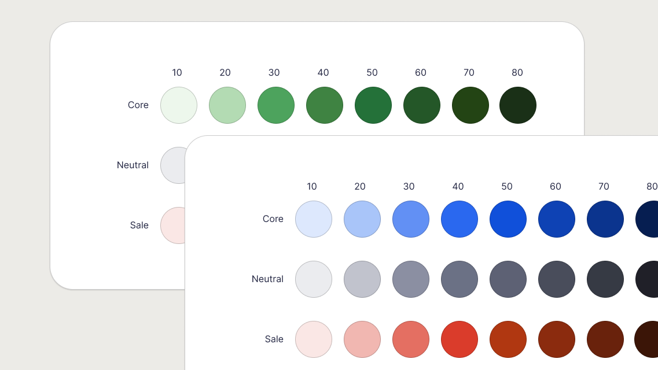Select the Sale 10 pale pink swatch
Viewport: 658px width, 370px height.
314,339
